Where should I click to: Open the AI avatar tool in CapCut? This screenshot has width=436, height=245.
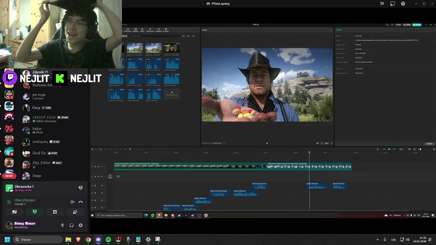pyautogui.click(x=166, y=30)
